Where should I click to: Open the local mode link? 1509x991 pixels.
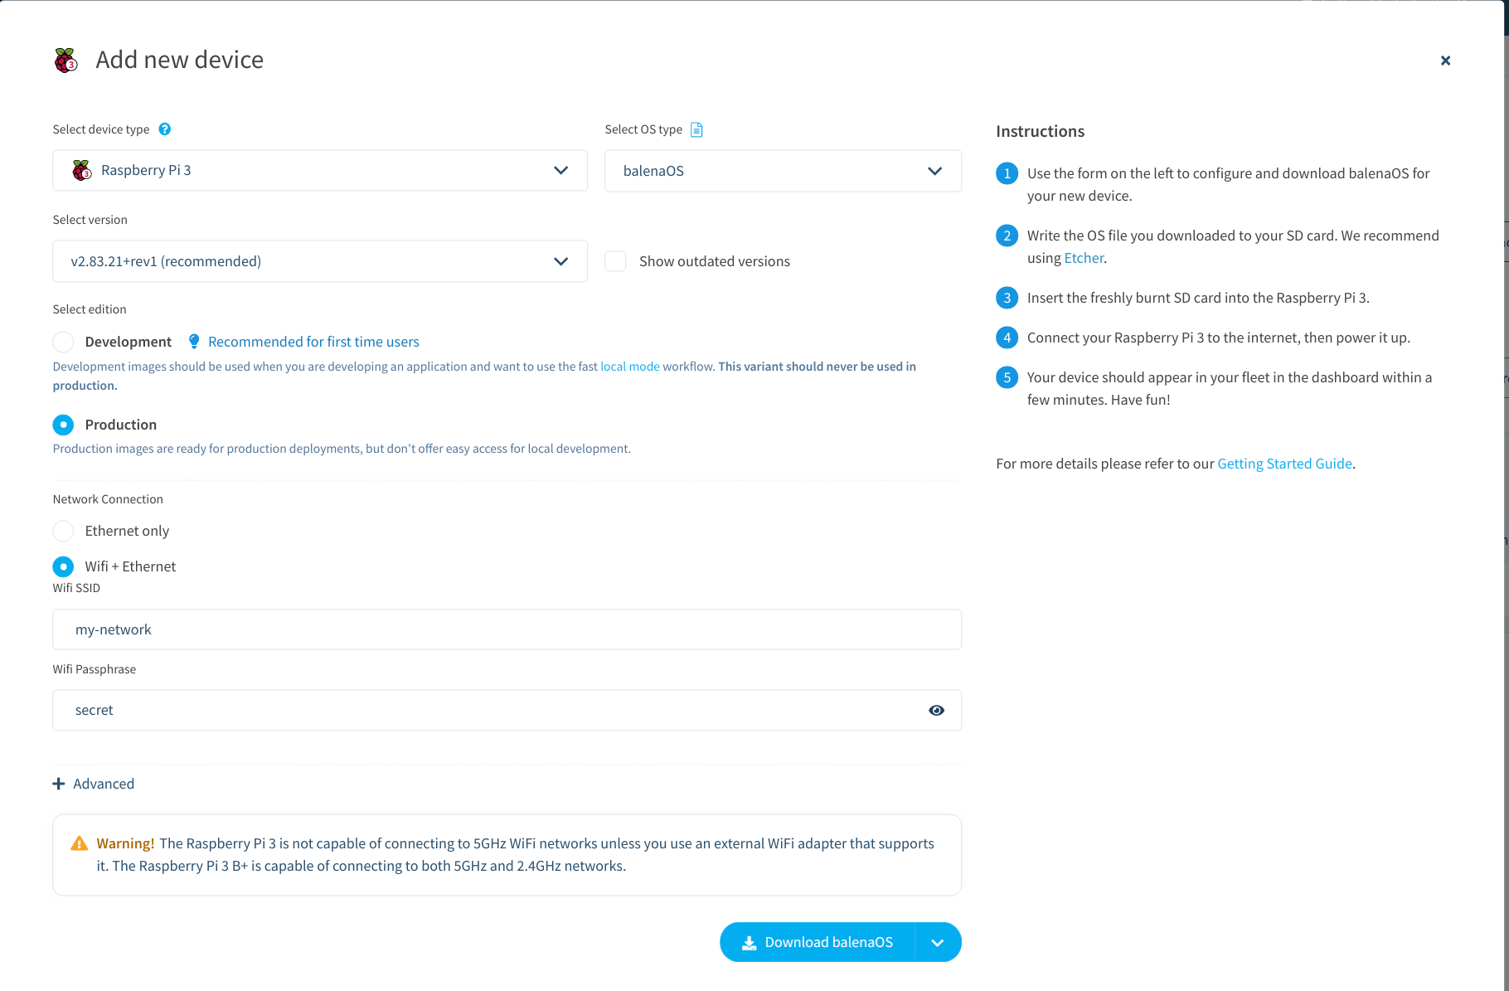click(x=630, y=367)
